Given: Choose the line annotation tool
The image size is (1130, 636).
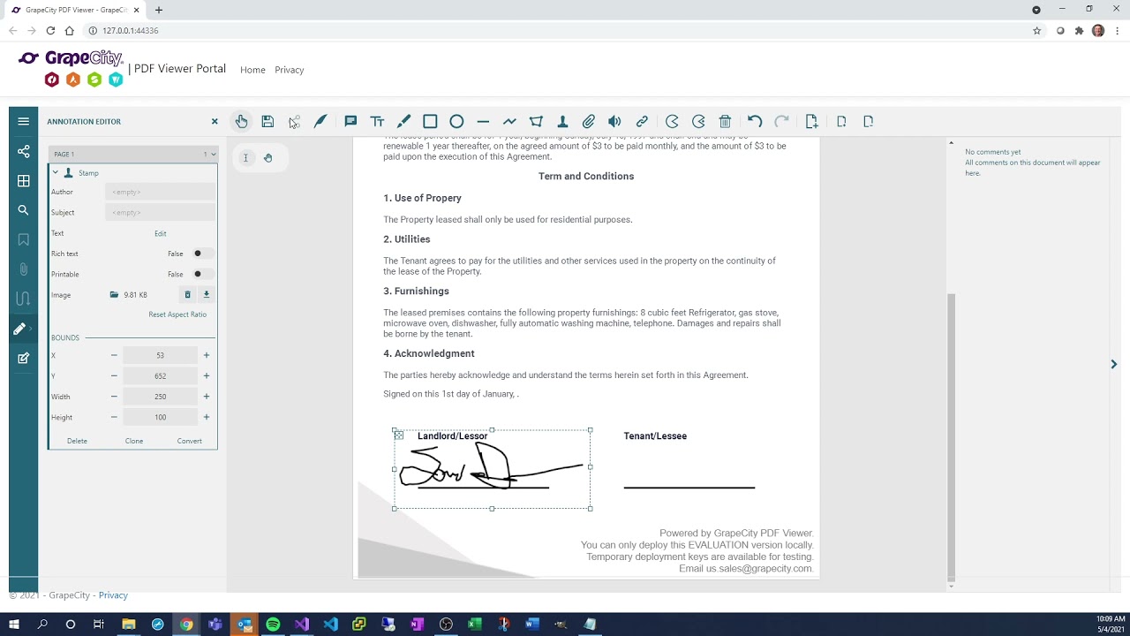Looking at the screenshot, I should [483, 121].
